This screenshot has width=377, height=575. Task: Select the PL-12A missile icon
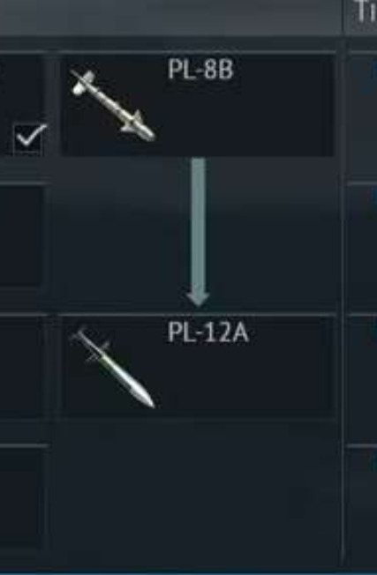coord(113,368)
